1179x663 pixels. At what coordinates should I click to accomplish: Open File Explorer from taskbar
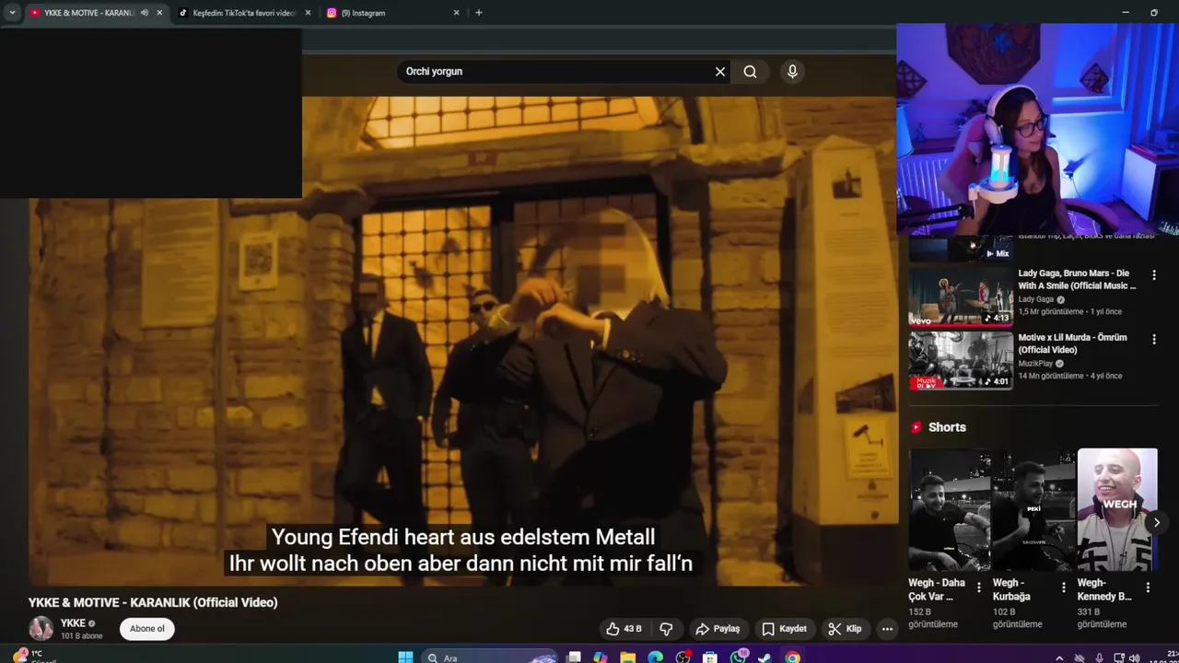(628, 657)
